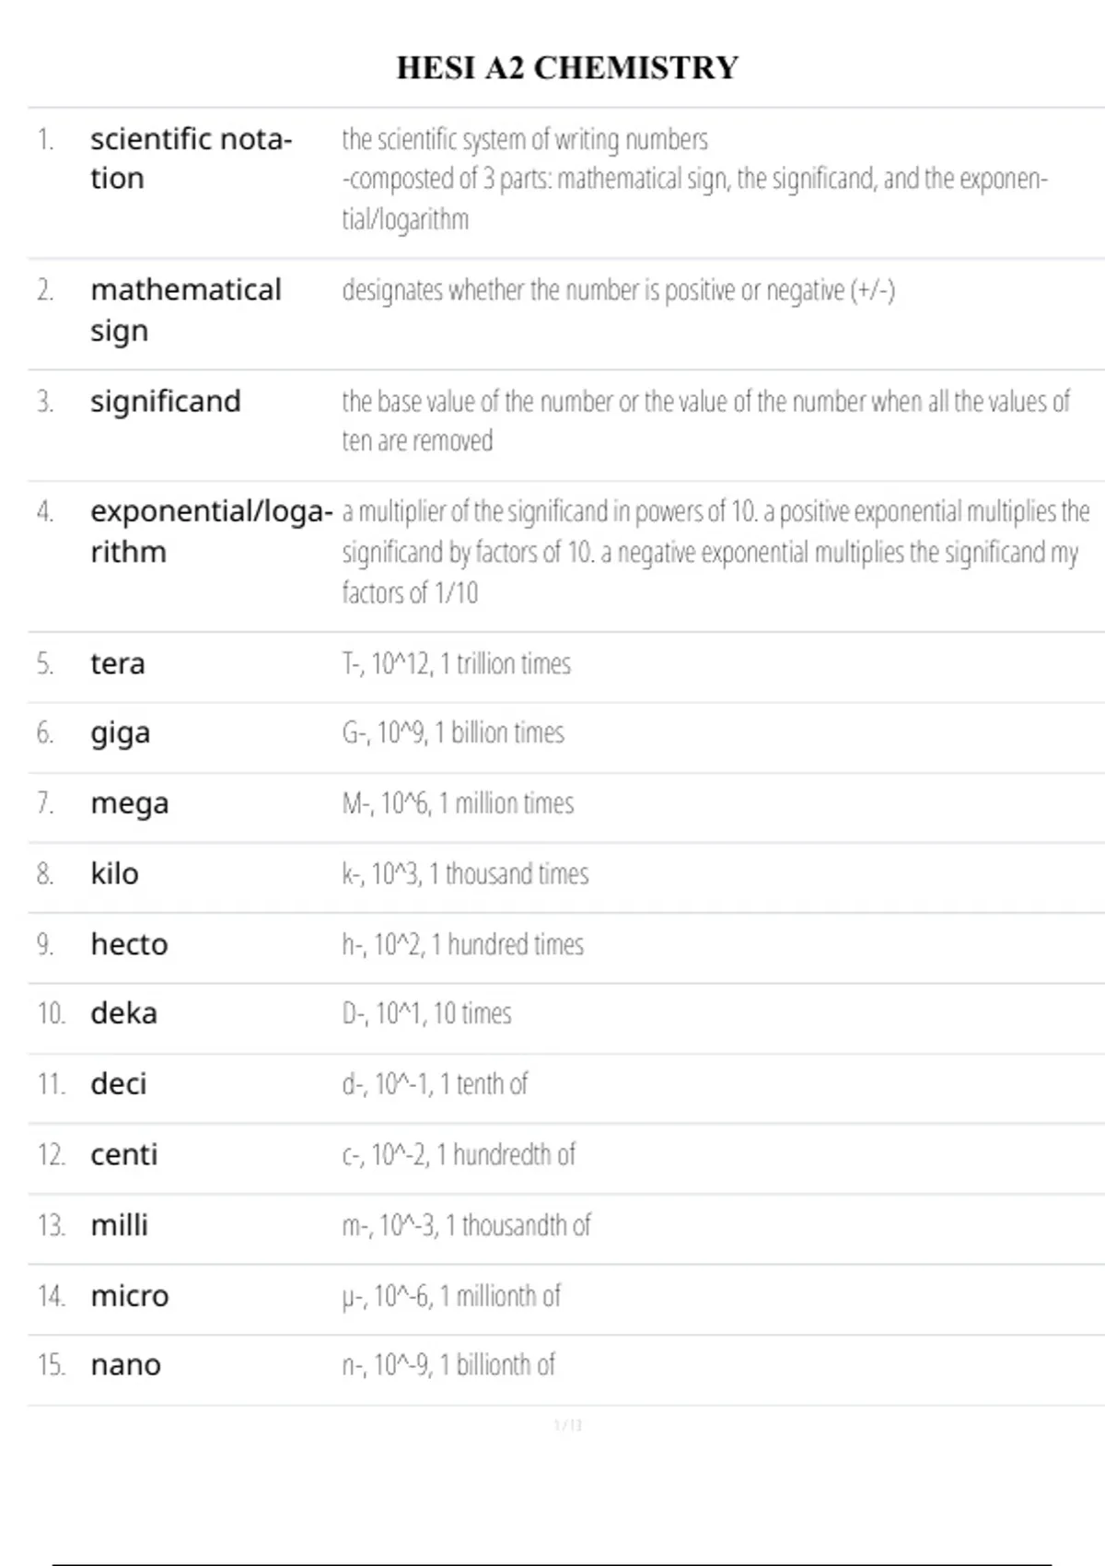Select the "micro" term
The height and width of the screenshot is (1566, 1105).
pyautogui.click(x=130, y=1296)
